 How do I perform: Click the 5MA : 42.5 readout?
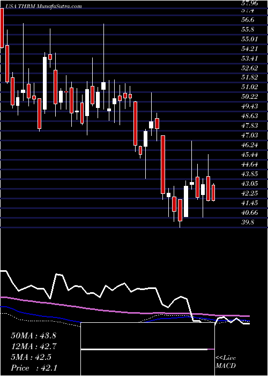[31, 357]
